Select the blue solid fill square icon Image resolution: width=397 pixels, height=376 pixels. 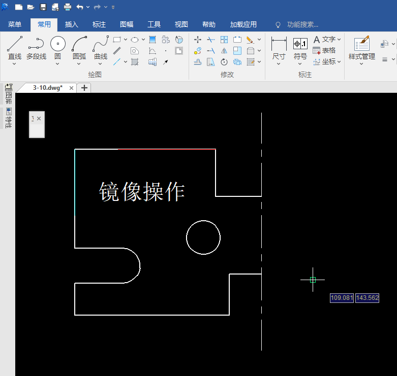tap(152, 40)
